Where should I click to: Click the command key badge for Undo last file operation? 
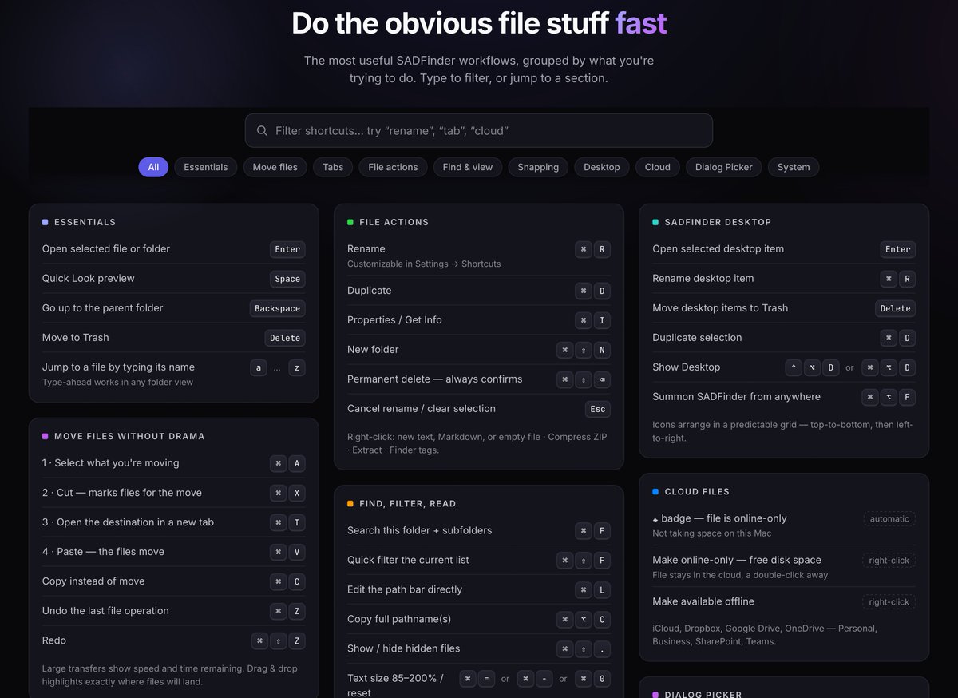(278, 611)
